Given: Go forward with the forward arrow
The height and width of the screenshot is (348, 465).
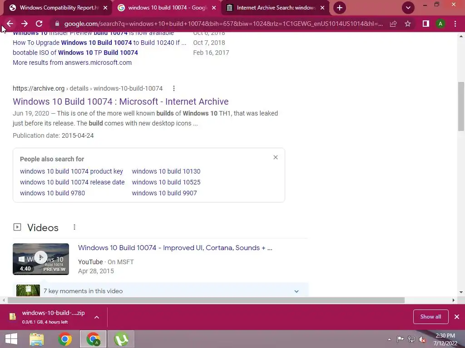Looking at the screenshot, I should click(25, 24).
